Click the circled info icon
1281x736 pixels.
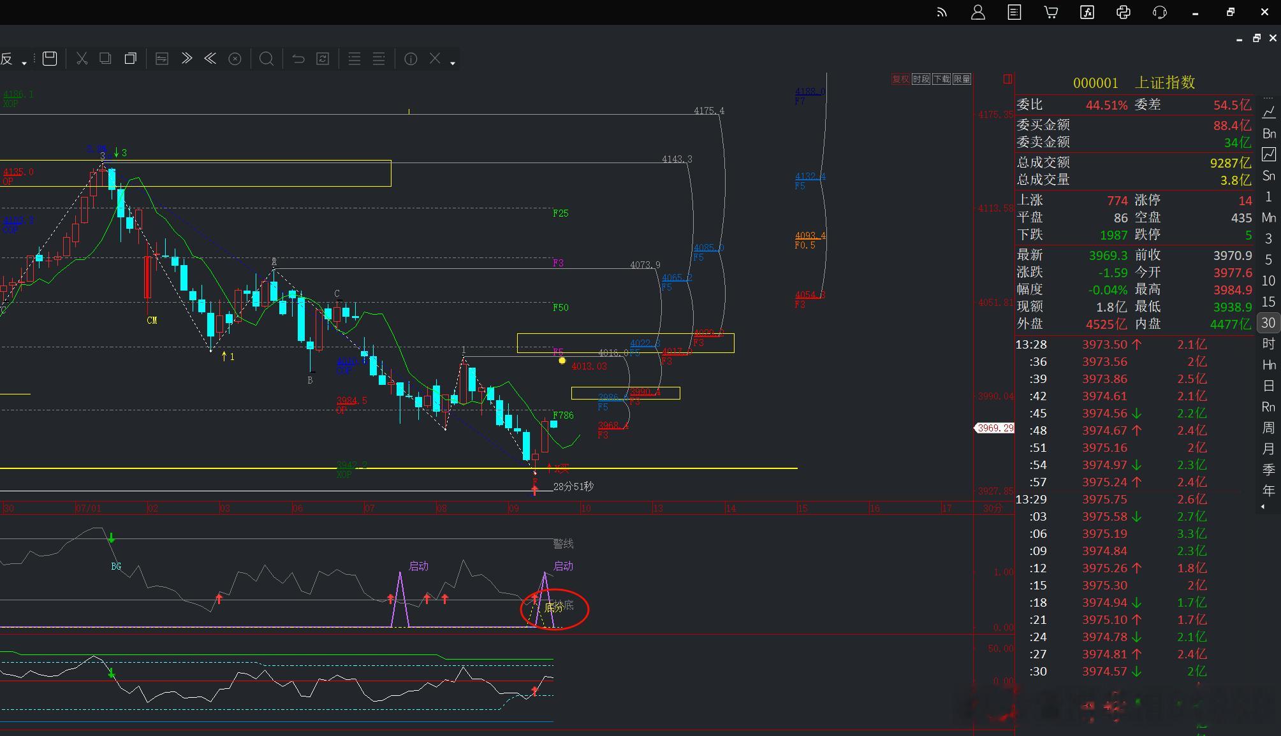[x=411, y=59]
